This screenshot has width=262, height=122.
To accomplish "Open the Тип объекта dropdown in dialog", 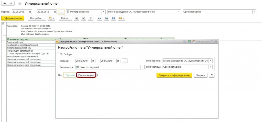I will coord(142,67).
